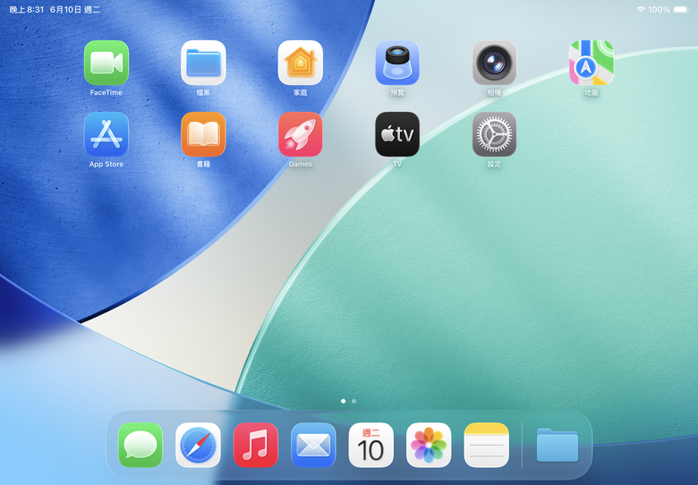Tap the first page dot
This screenshot has height=485, width=698.
tap(344, 402)
